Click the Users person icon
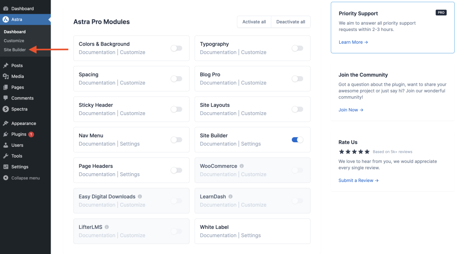The width and height of the screenshot is (467, 254). click(5, 145)
